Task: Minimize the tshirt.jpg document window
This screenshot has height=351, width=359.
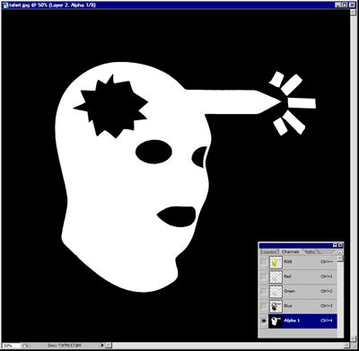Action: 338,4
